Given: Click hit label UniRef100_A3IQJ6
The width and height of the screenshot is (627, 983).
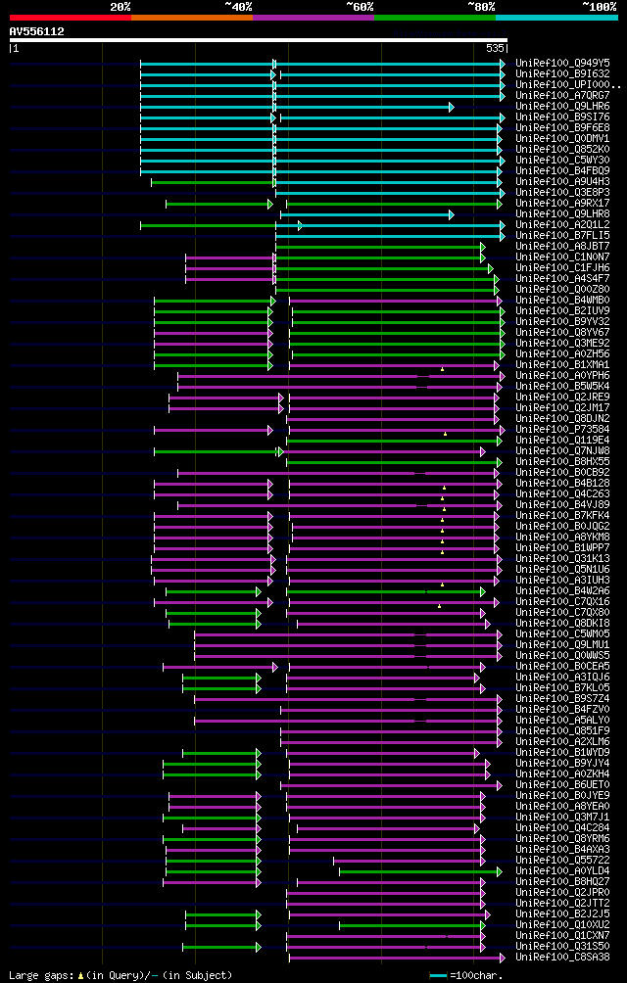Looking at the screenshot, I should (x=562, y=678).
